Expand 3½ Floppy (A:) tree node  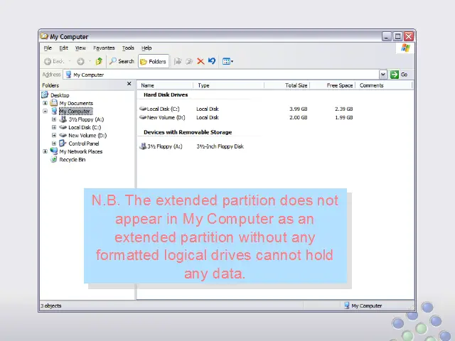[54, 119]
